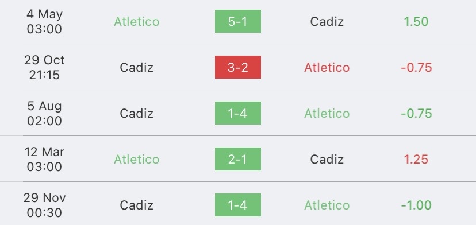Select Cadiz in the 29 Nov row

coord(137,205)
